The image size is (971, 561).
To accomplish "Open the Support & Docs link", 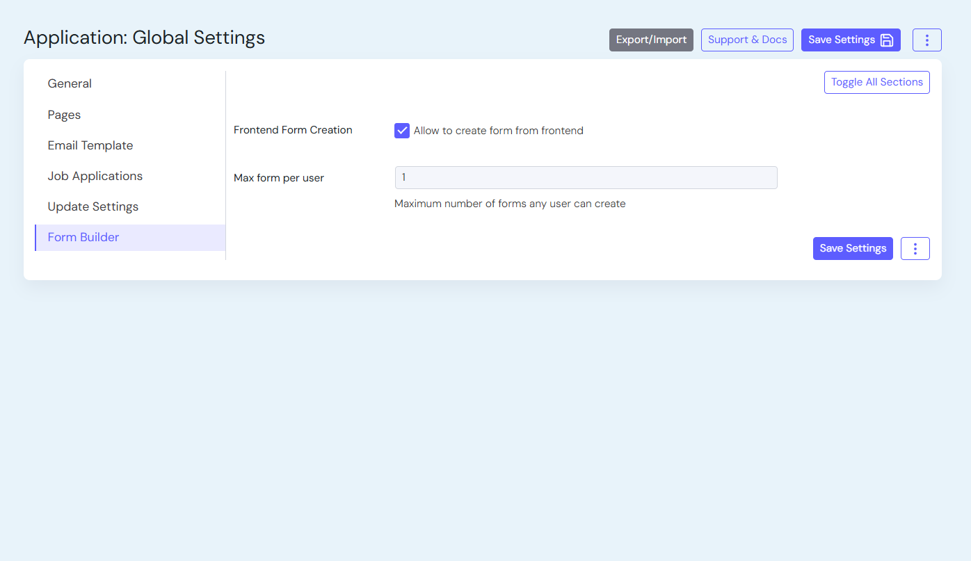I will tap(747, 40).
